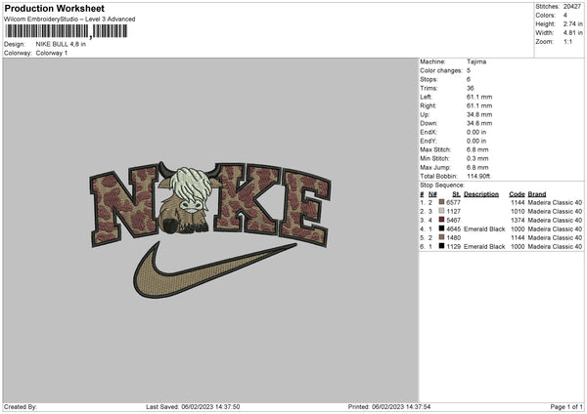Click the barcode under the worksheet title
This screenshot has height=414, width=587.
[66, 31]
